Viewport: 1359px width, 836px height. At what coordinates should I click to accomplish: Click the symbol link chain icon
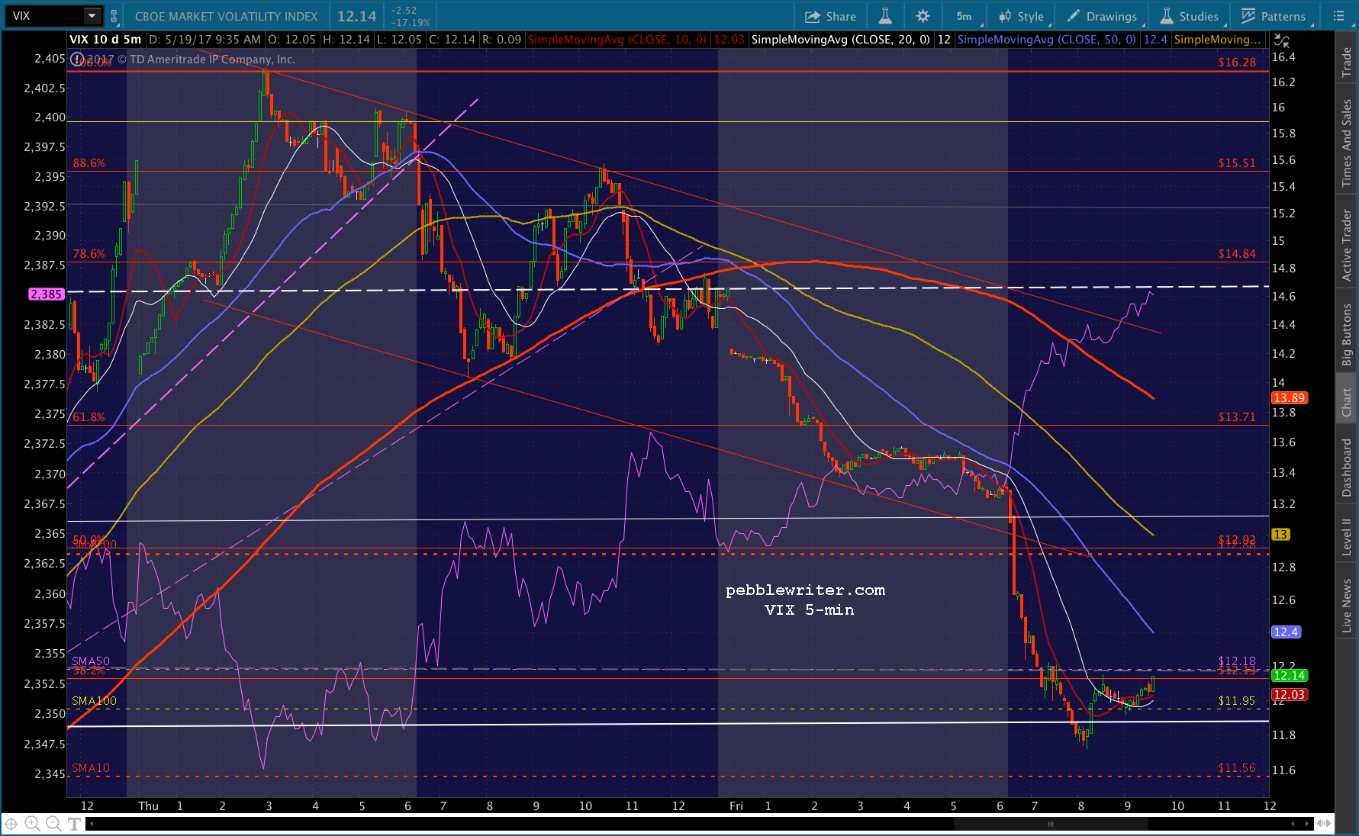tap(114, 16)
